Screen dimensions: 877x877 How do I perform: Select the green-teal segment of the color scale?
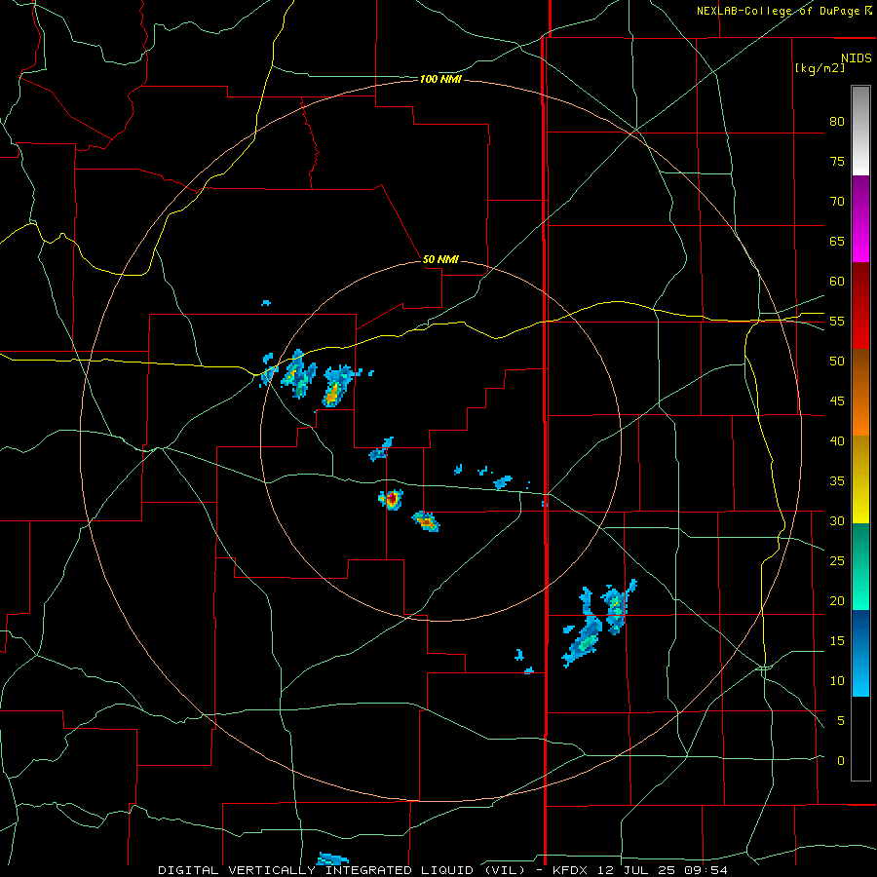[860, 566]
